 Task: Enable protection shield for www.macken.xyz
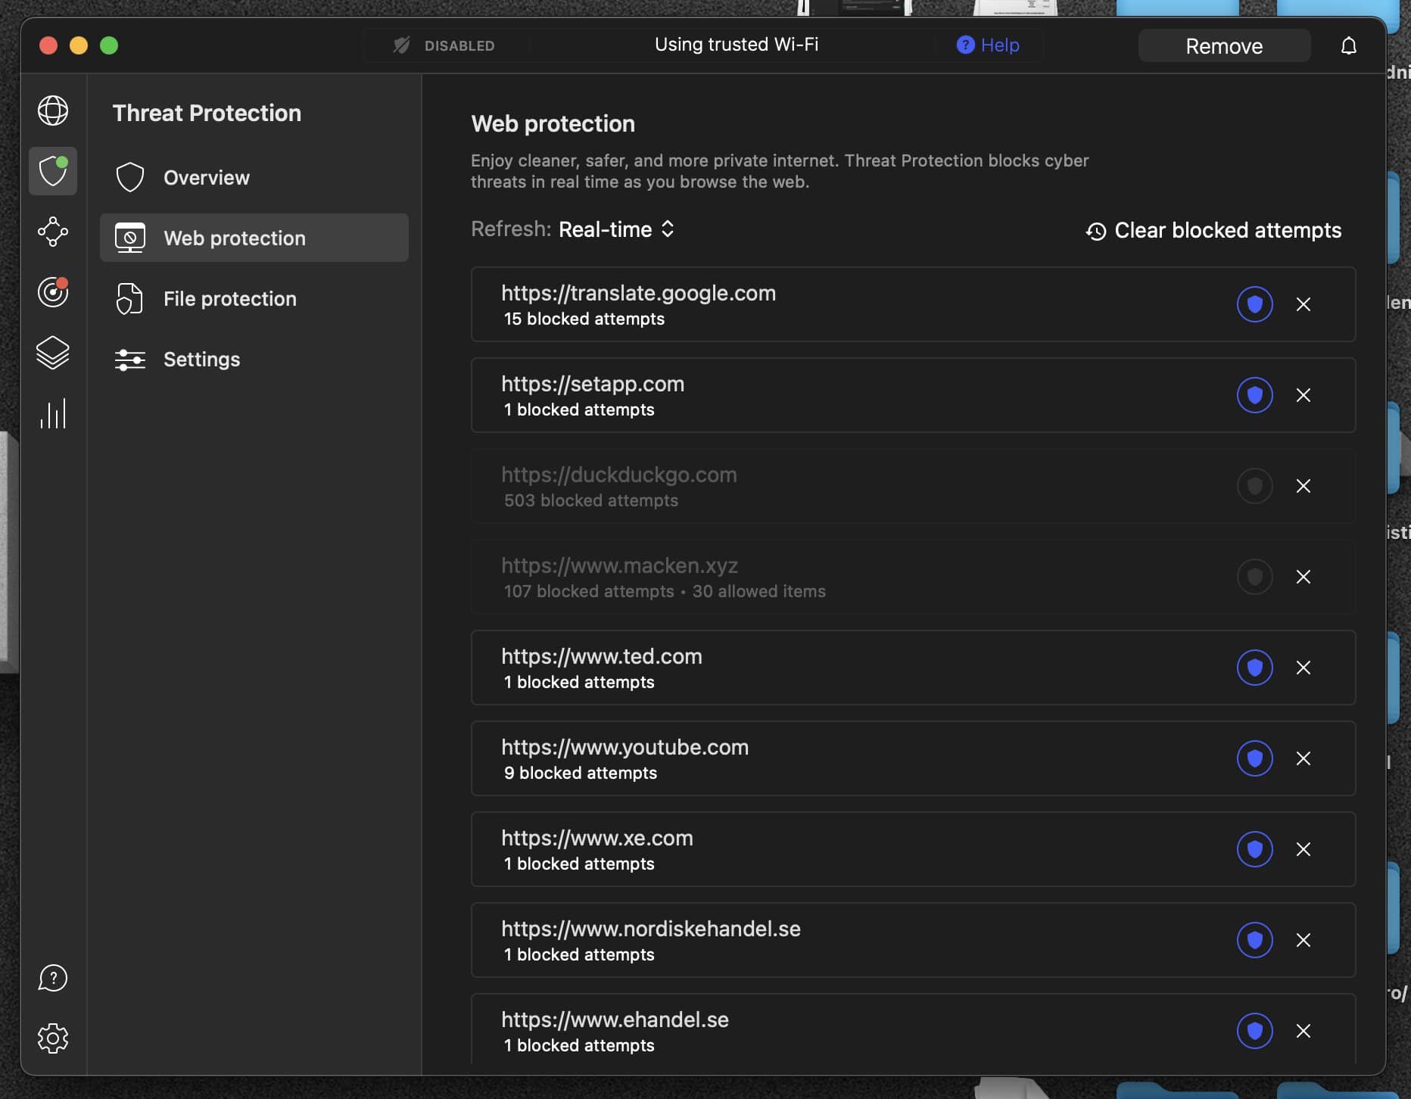(1255, 577)
